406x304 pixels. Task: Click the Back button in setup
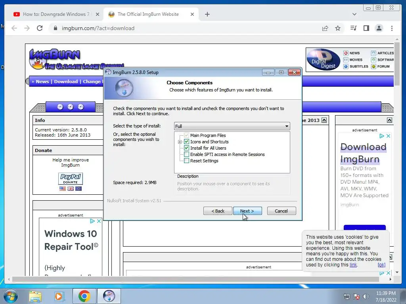pos(218,211)
